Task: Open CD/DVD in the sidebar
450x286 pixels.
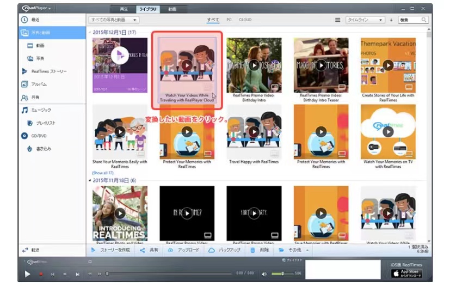Action: coord(52,136)
